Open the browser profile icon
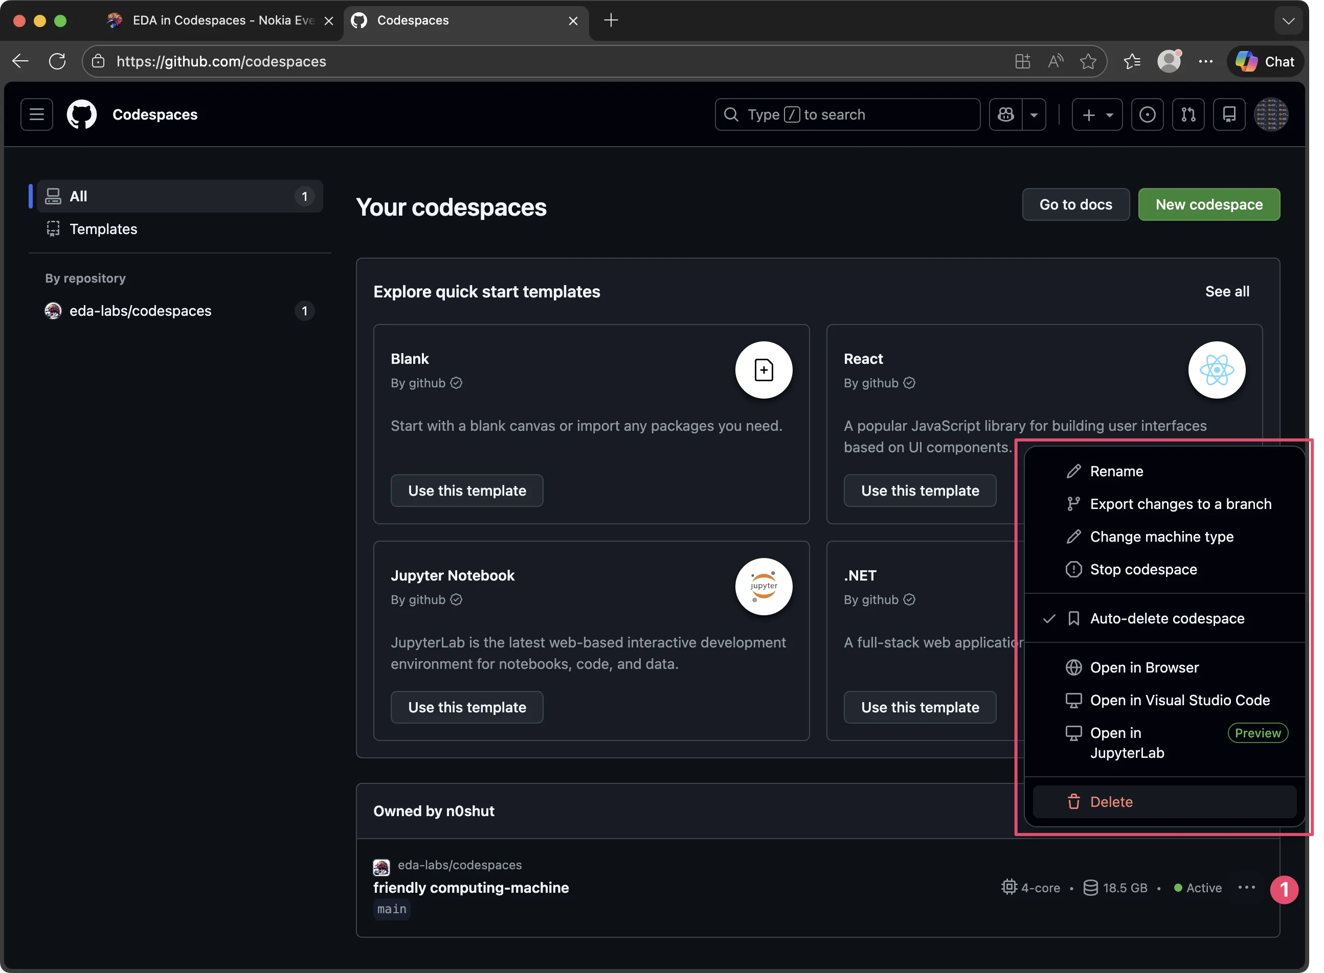 [1169, 61]
